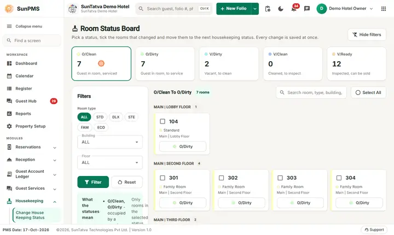Open the apps grid icon

[384, 9]
